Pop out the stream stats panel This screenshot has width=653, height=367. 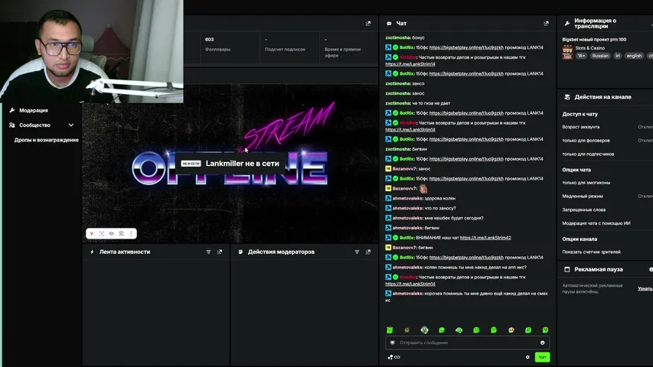tap(367, 24)
